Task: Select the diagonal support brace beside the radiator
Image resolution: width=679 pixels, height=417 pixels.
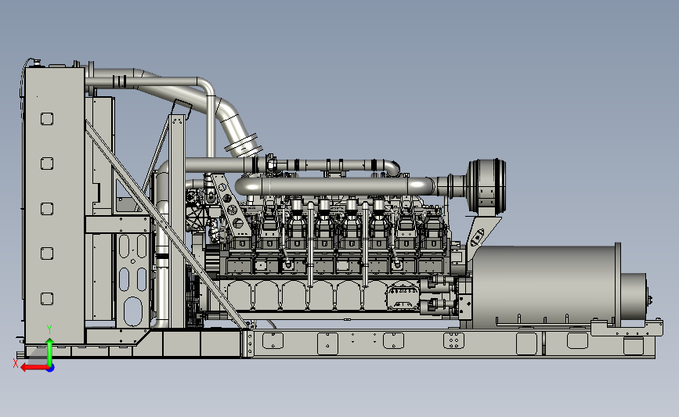Action: point(166,225)
